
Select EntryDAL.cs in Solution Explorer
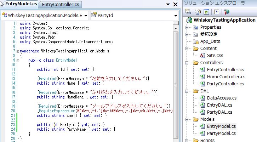tap(219, 105)
